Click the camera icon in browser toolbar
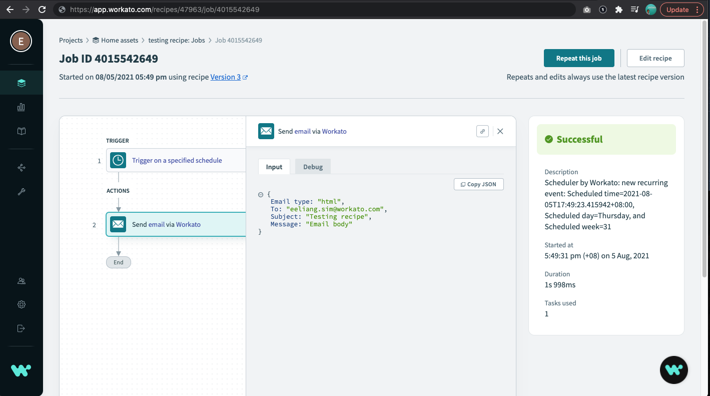710x396 pixels. coord(587,10)
